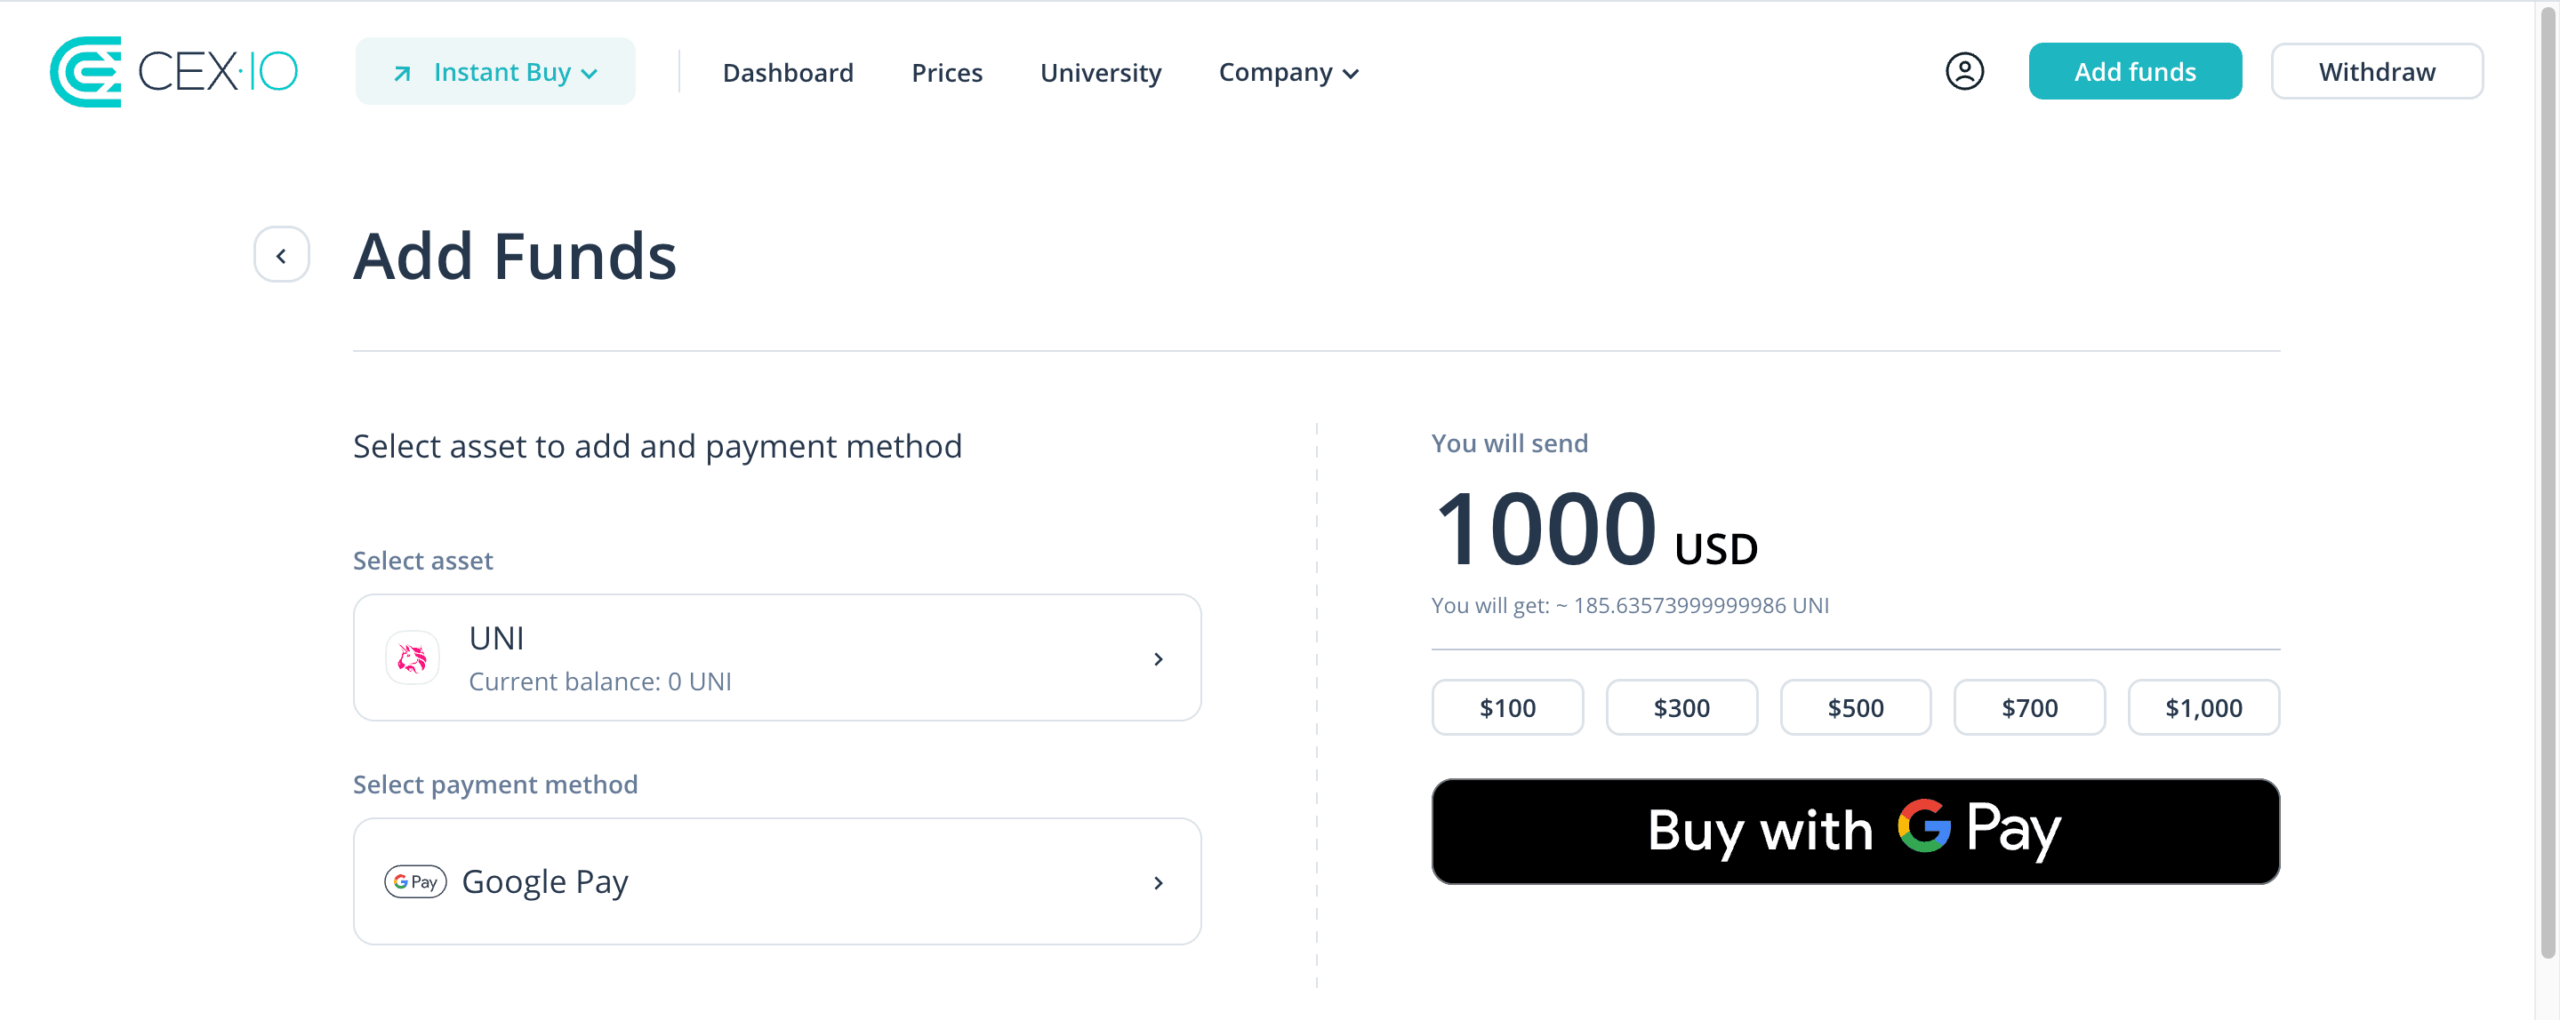Viewport: 2560px width, 1020px height.
Task: Click the UNI unicorn asset icon
Action: coord(413,658)
